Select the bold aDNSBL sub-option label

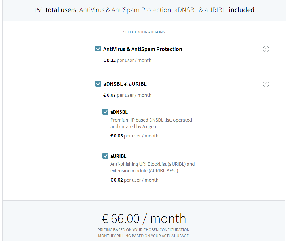click(119, 112)
